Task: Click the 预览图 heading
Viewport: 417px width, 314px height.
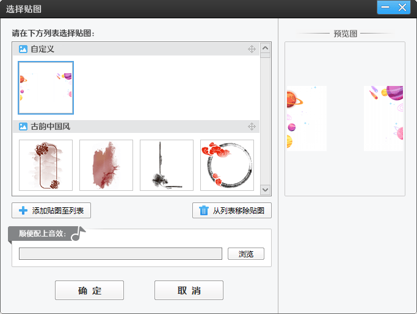Action: click(x=345, y=34)
